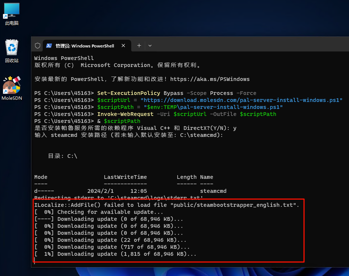The width and height of the screenshot is (349, 276).
Task: Click the Length column header
Action: (187, 177)
